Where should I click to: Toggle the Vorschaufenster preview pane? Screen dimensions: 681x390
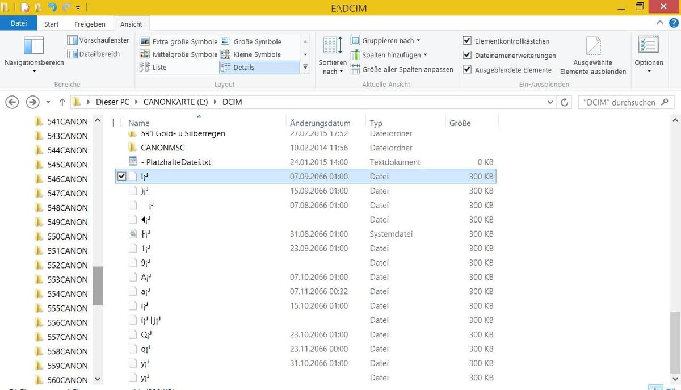[98, 40]
